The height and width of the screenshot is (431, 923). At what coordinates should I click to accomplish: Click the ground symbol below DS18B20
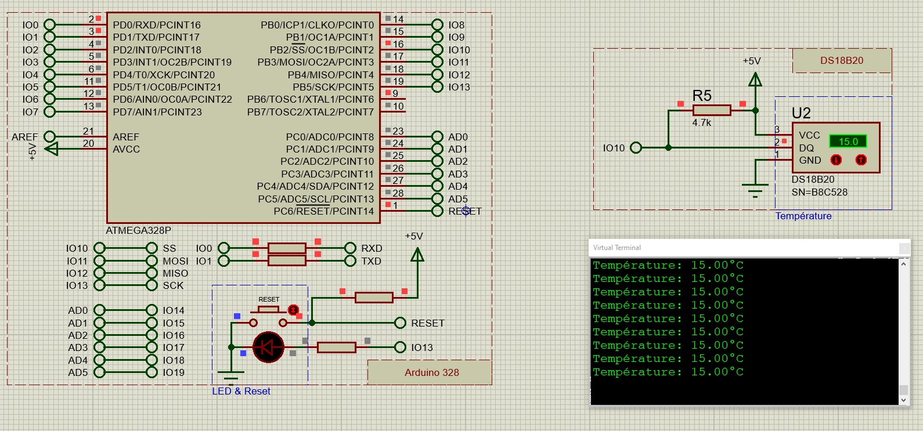coord(755,189)
